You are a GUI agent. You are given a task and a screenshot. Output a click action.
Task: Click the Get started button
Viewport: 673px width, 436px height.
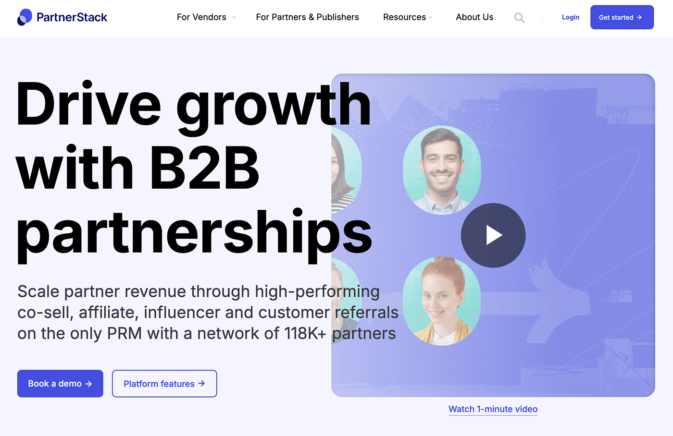coord(622,17)
